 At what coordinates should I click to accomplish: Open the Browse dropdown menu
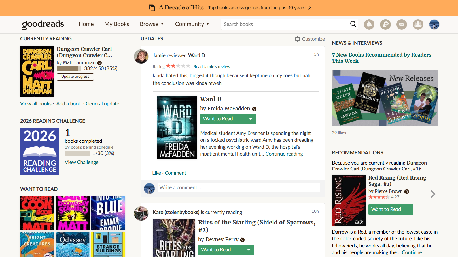[x=152, y=24]
